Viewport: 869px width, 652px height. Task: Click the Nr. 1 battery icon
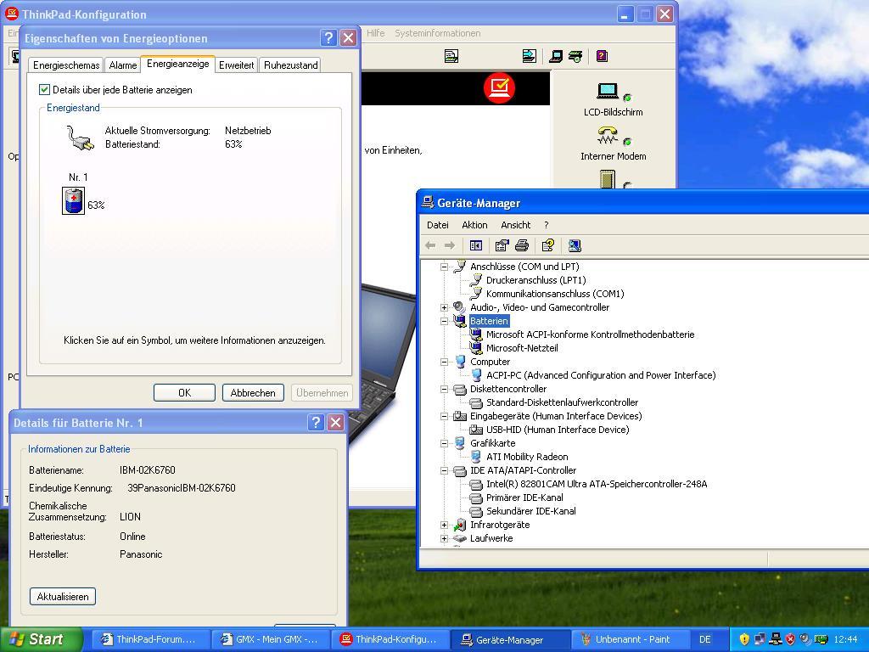73,200
